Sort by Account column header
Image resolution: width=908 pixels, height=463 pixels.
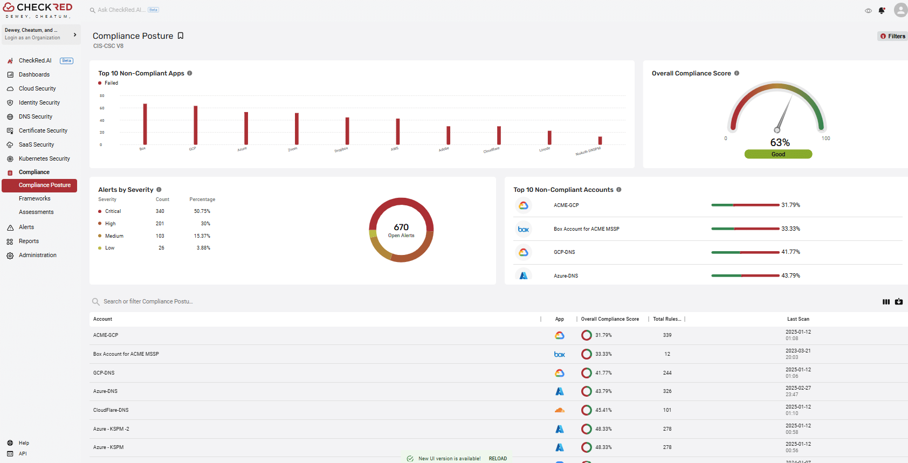(102, 319)
